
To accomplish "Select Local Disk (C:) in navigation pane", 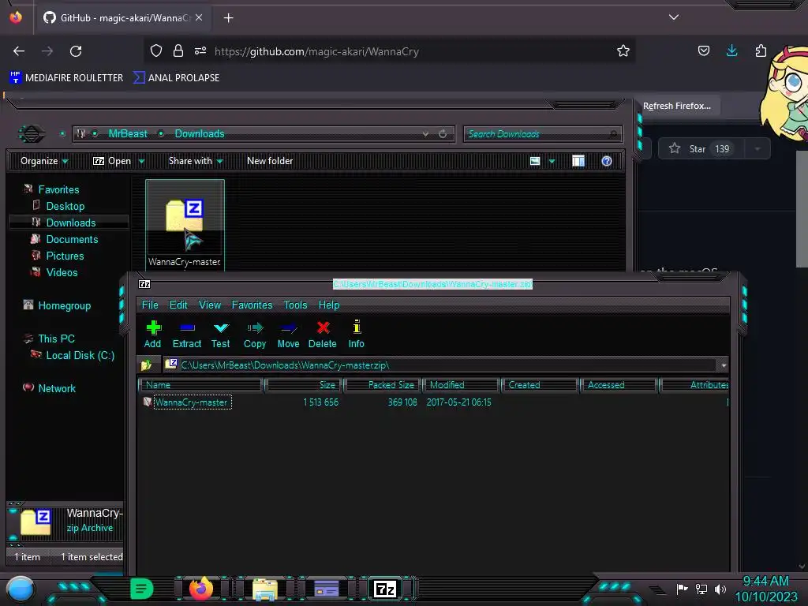I will point(80,355).
